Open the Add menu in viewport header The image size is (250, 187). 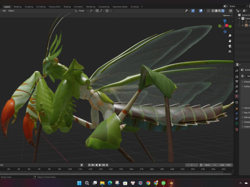click(x=4, y=11)
